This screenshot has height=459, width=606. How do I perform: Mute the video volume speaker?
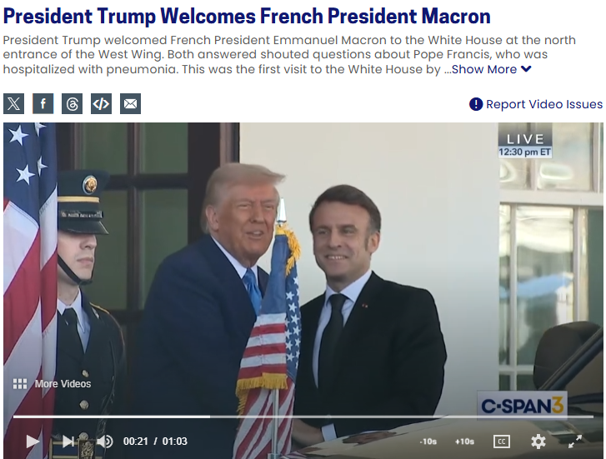pyautogui.click(x=104, y=442)
